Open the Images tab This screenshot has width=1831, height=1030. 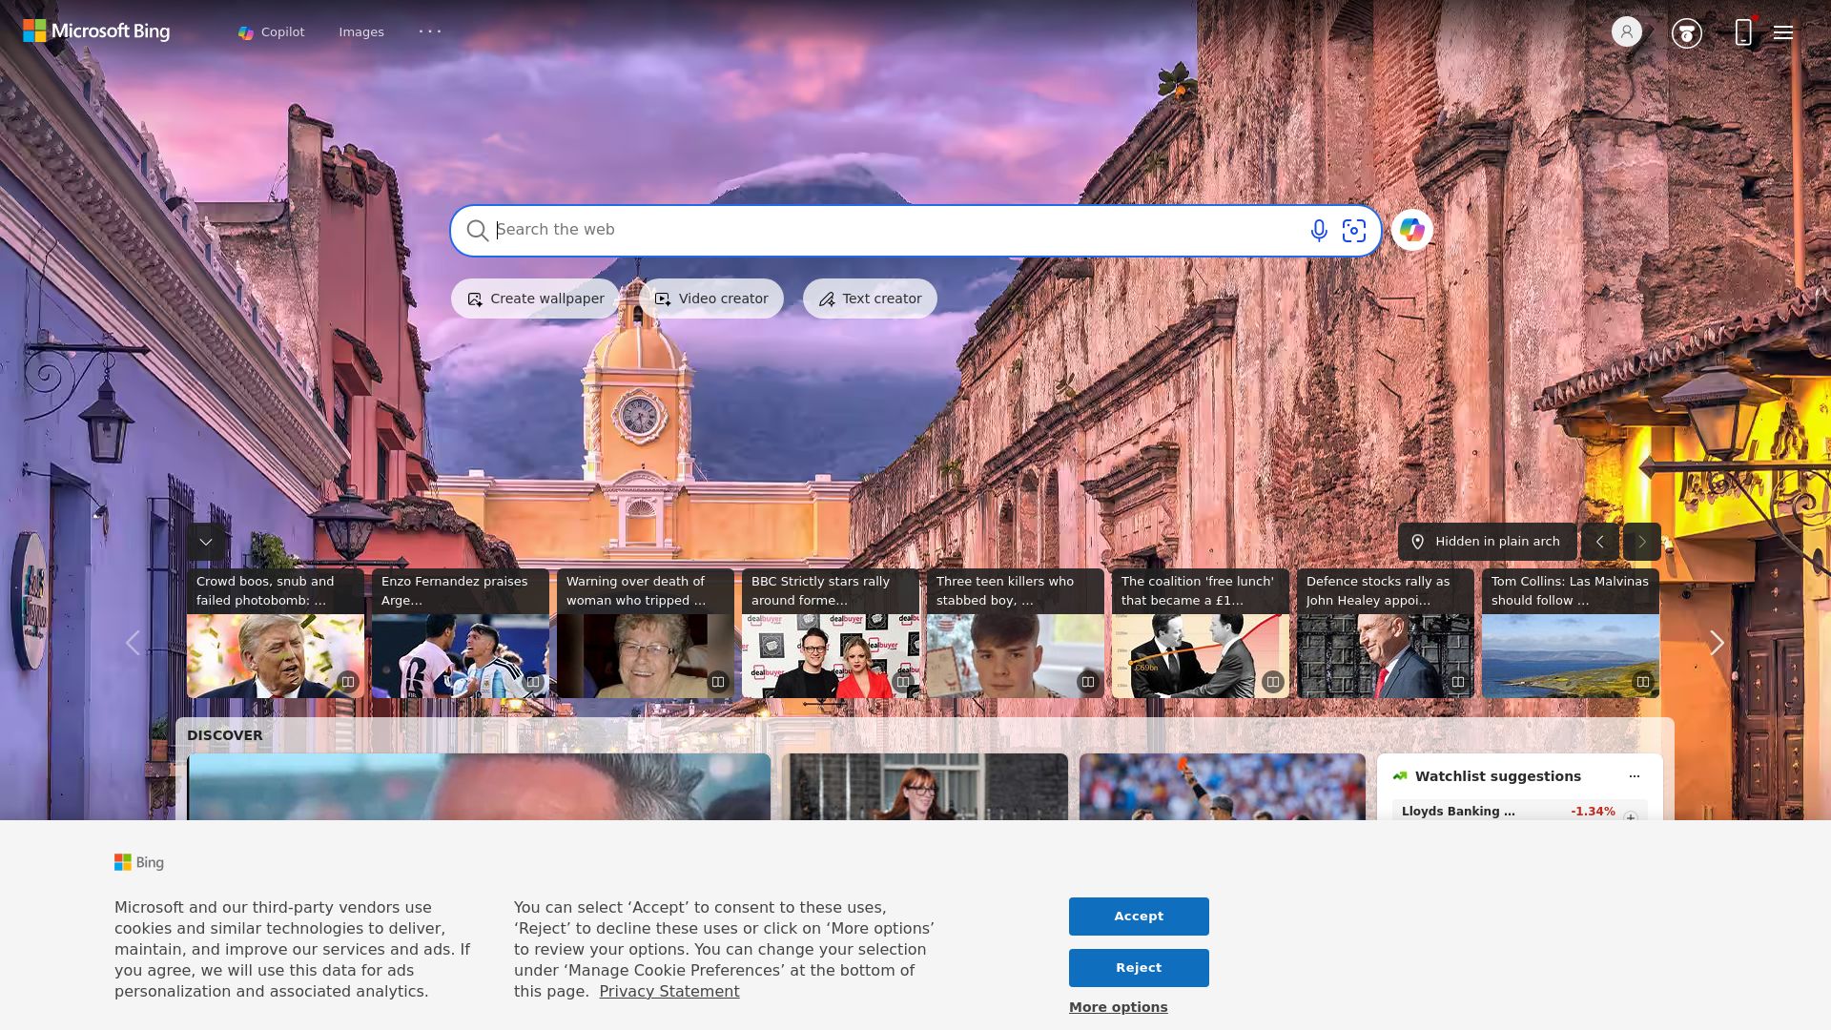(361, 32)
